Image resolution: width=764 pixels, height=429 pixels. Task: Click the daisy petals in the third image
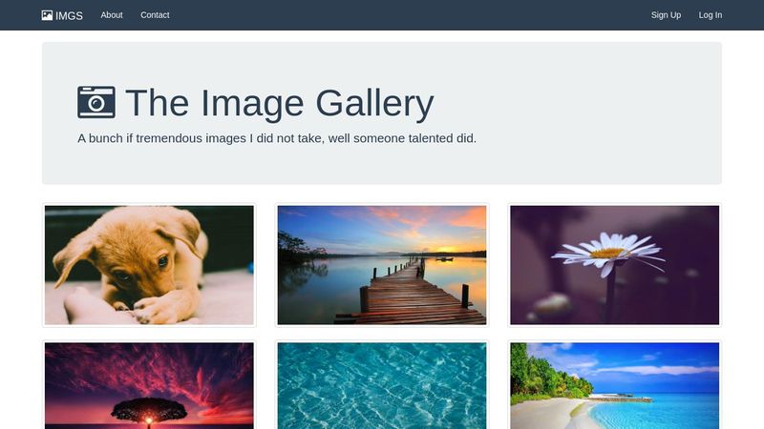click(x=608, y=252)
